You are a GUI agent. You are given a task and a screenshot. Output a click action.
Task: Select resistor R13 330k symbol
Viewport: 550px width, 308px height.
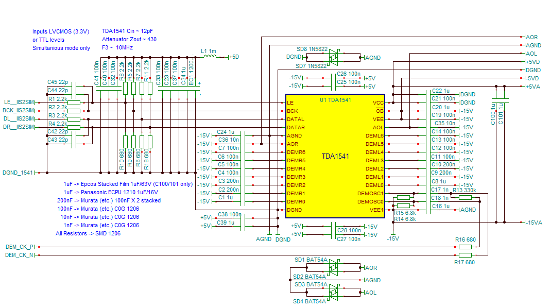[x=465, y=197]
